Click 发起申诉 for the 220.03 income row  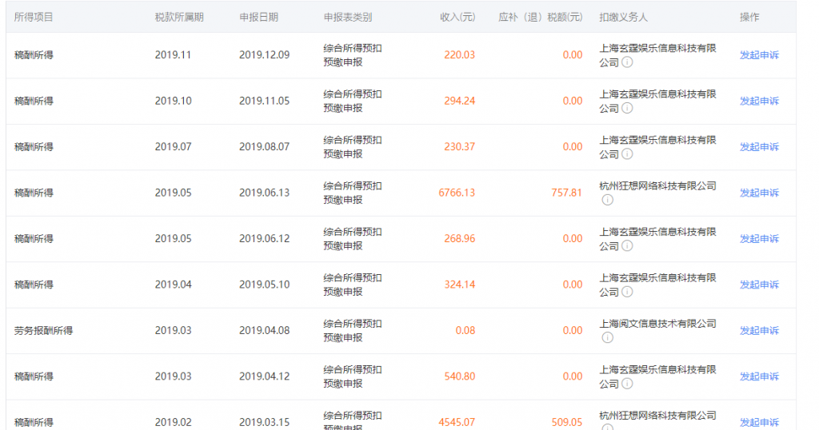click(759, 55)
